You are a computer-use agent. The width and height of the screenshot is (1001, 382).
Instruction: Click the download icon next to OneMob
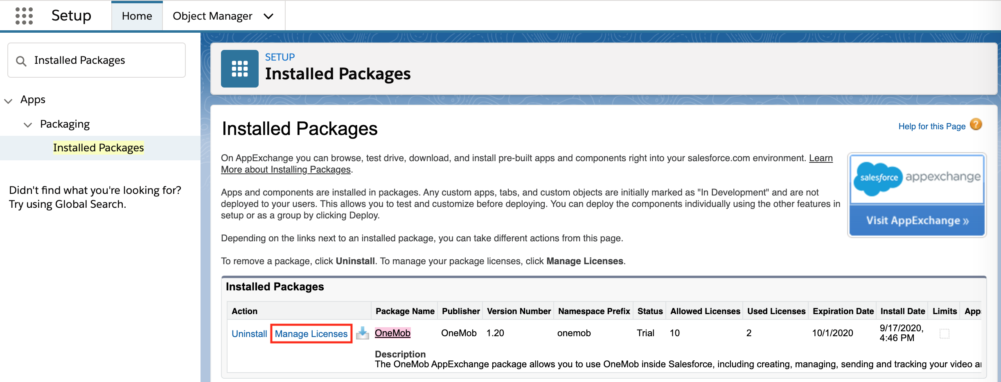coord(362,333)
